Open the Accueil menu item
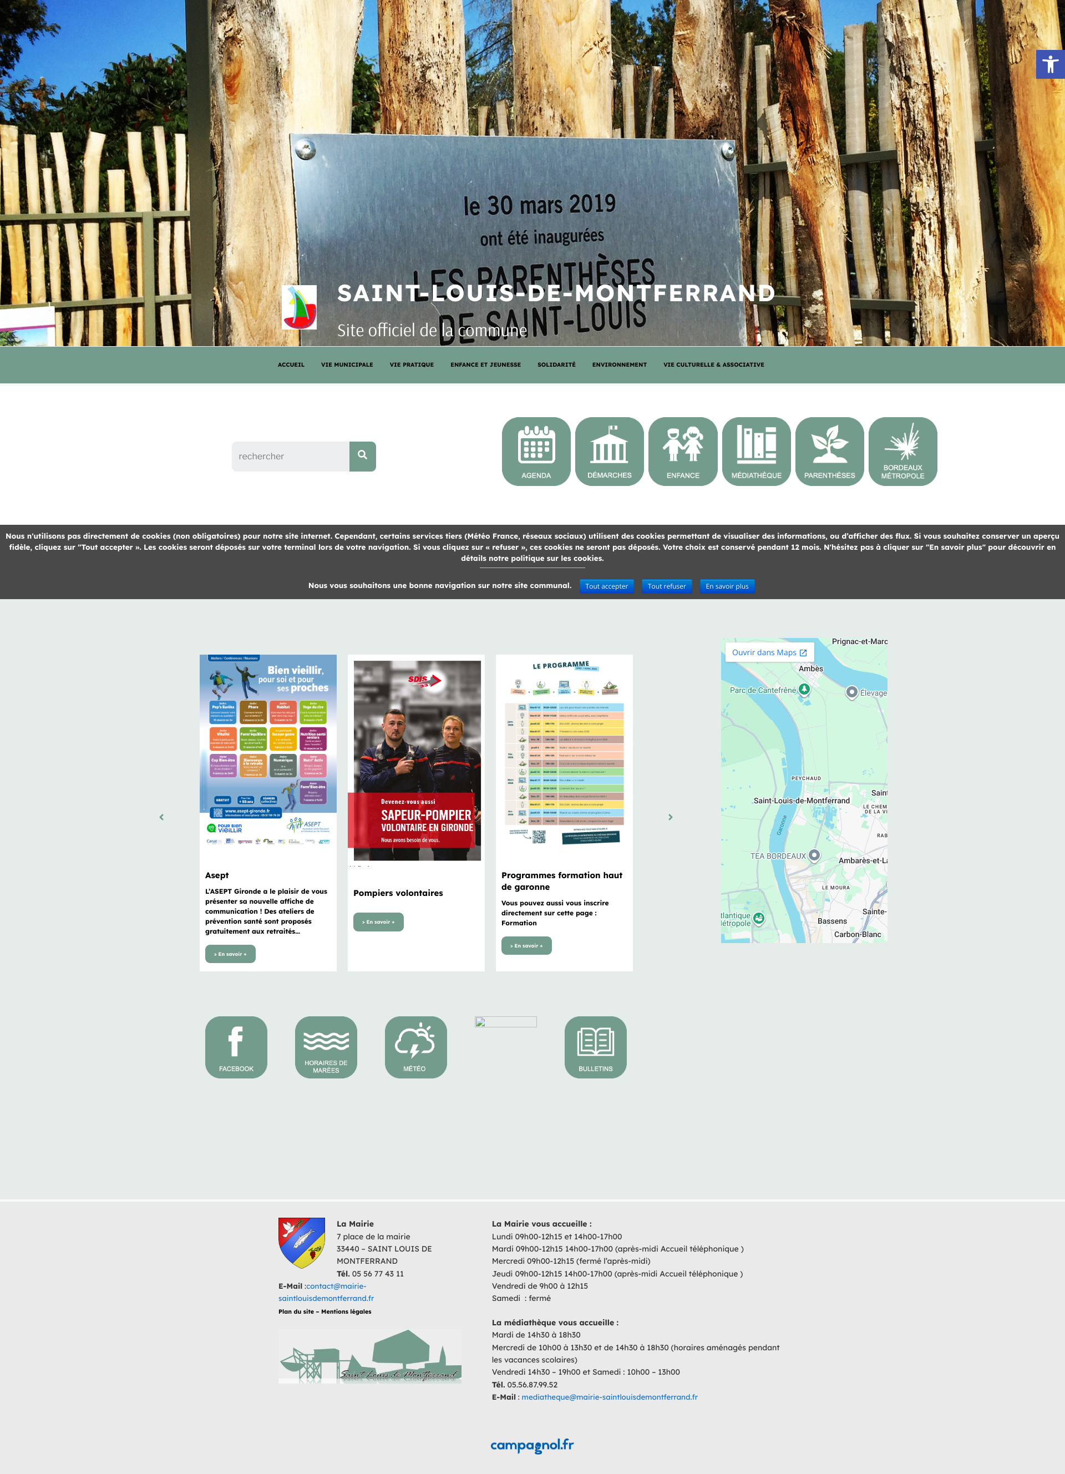1065x1474 pixels. click(x=291, y=364)
